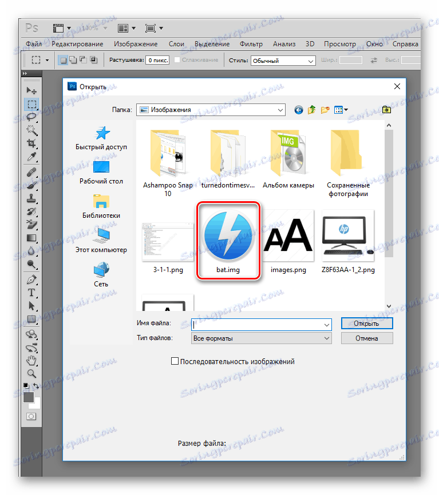This screenshot has height=495, width=439.
Task: Select the Rectangular Marquee tool in toolbox
Action: tap(31, 104)
